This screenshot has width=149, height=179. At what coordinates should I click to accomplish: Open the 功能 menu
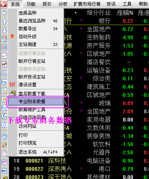pyautogui.click(x=31, y=4)
